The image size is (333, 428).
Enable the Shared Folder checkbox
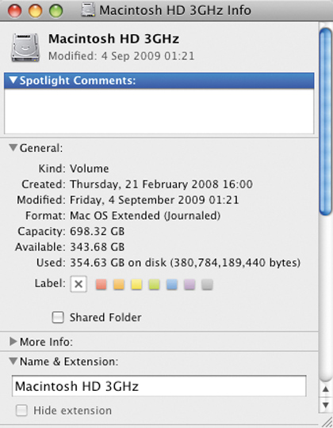coord(58,317)
